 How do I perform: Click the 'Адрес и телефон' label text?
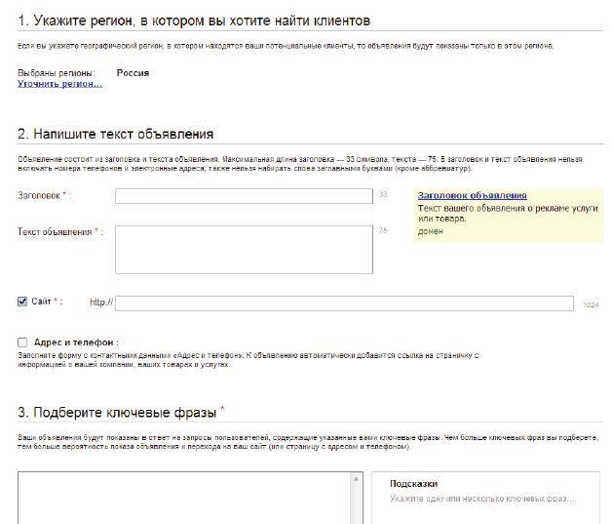pos(76,343)
